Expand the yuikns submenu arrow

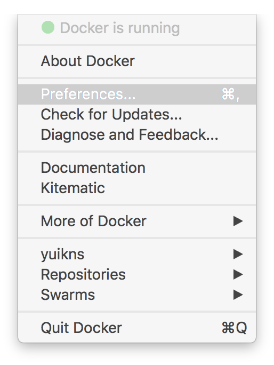coord(238,254)
